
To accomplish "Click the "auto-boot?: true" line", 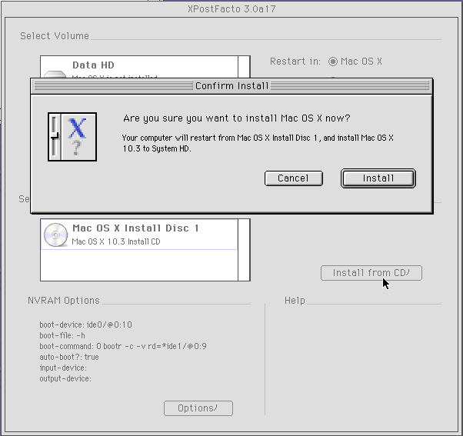I will pos(69,357).
